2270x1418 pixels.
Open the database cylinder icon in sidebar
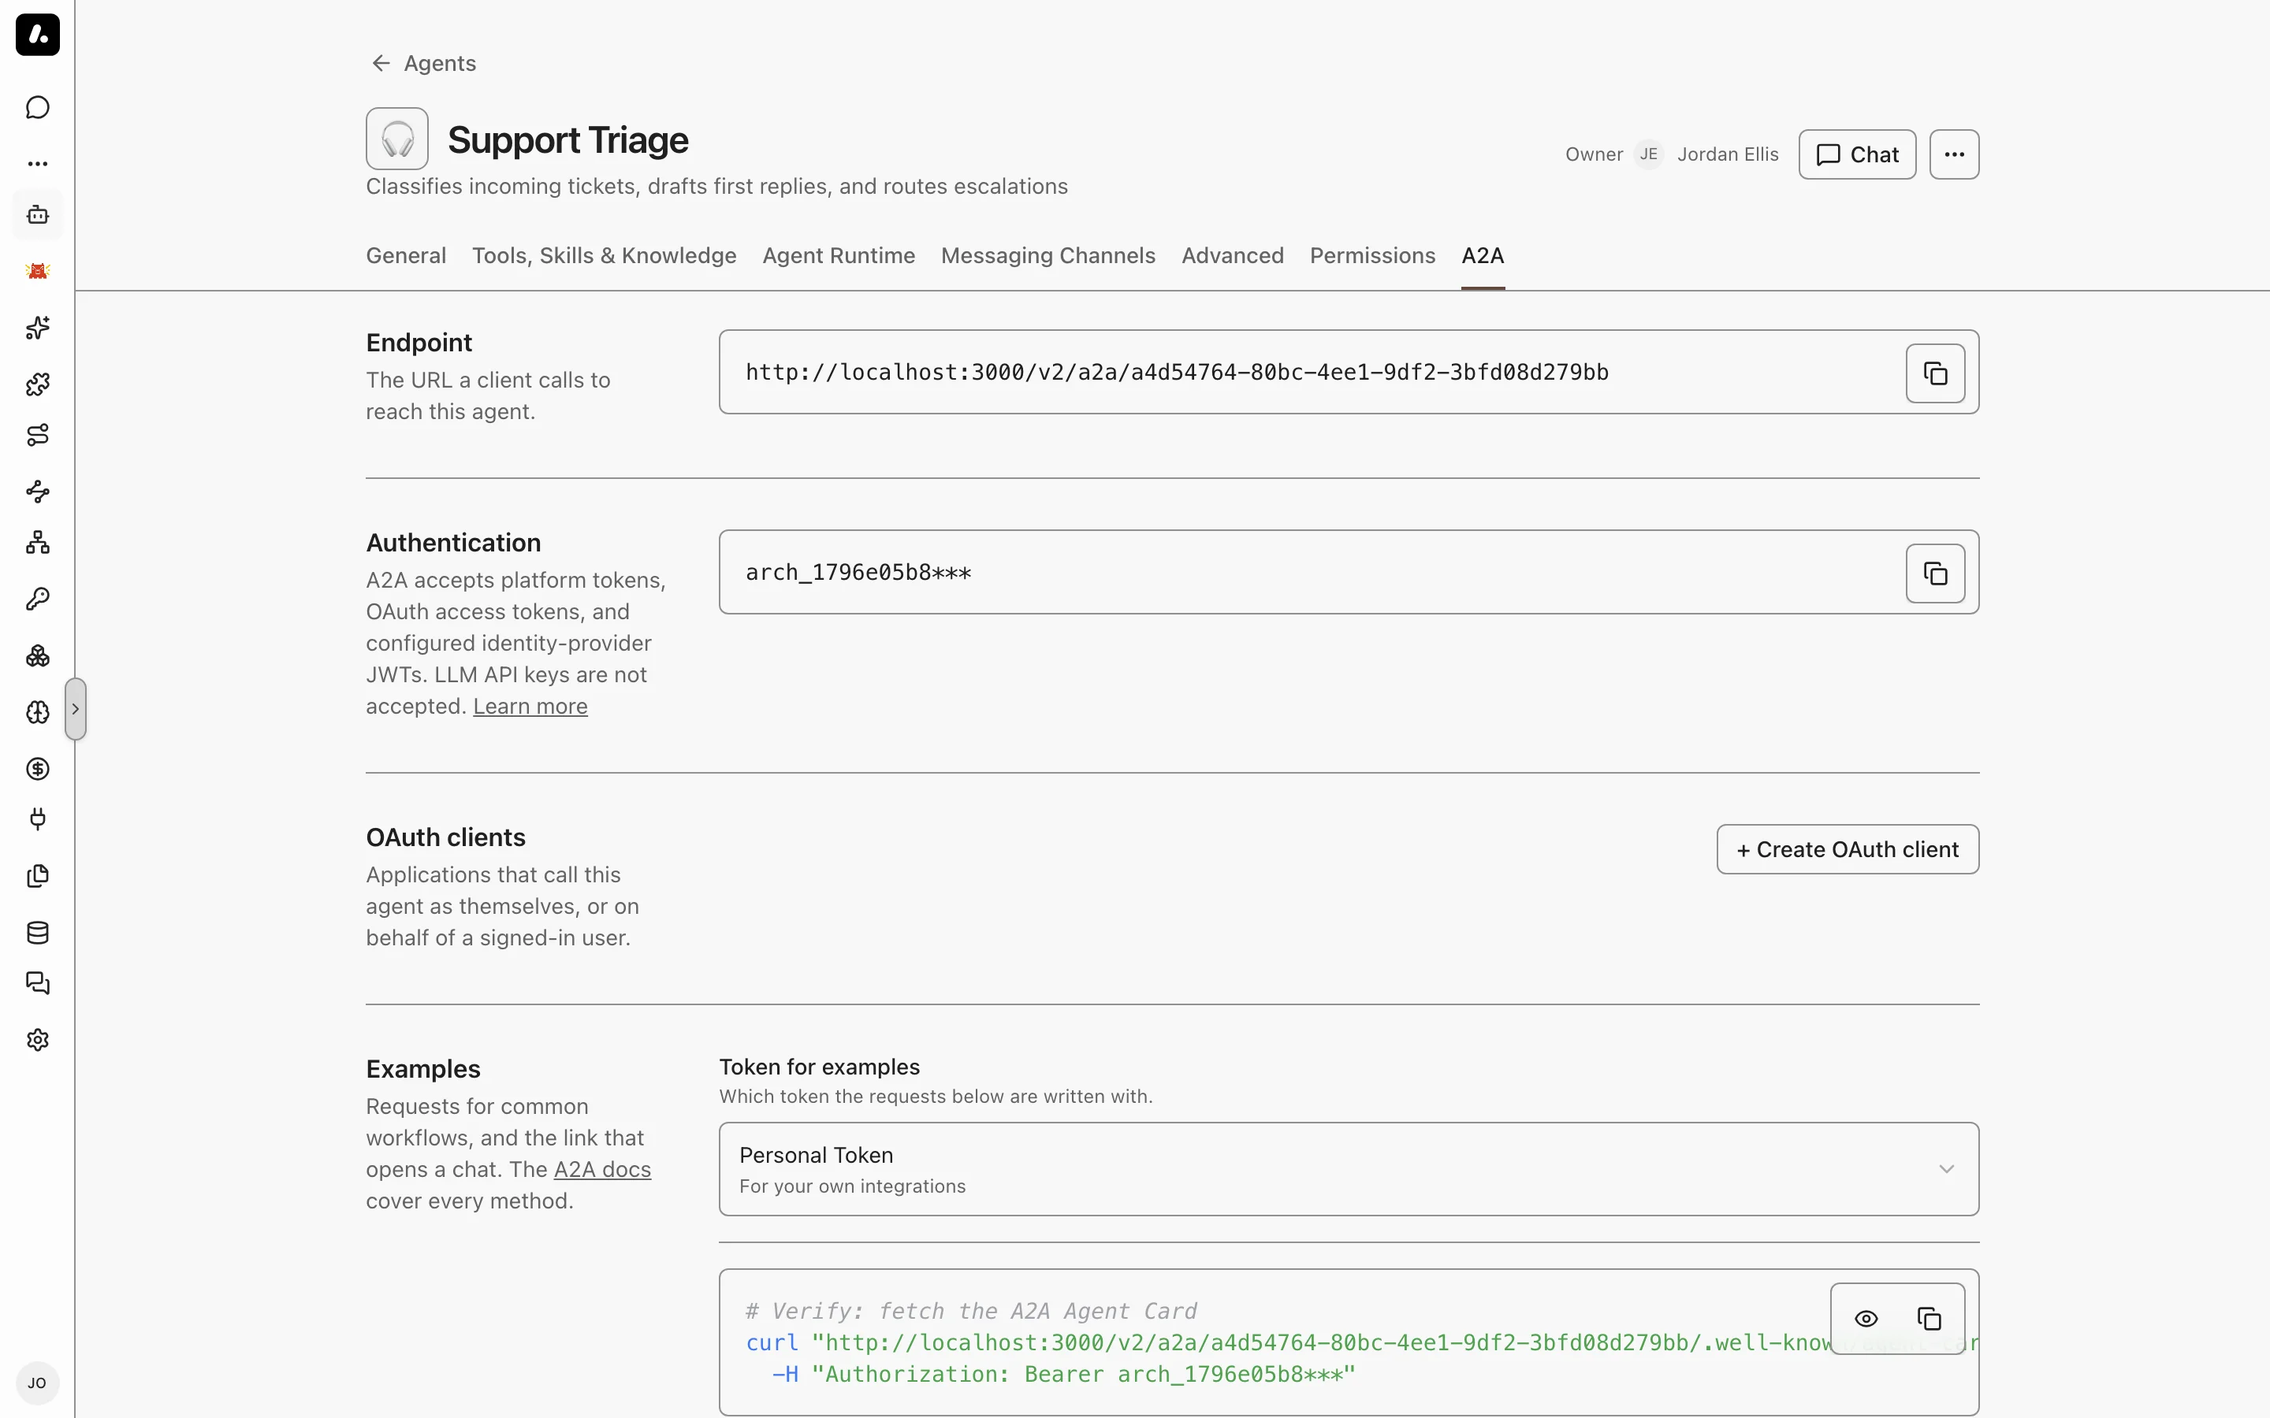coord(38,932)
